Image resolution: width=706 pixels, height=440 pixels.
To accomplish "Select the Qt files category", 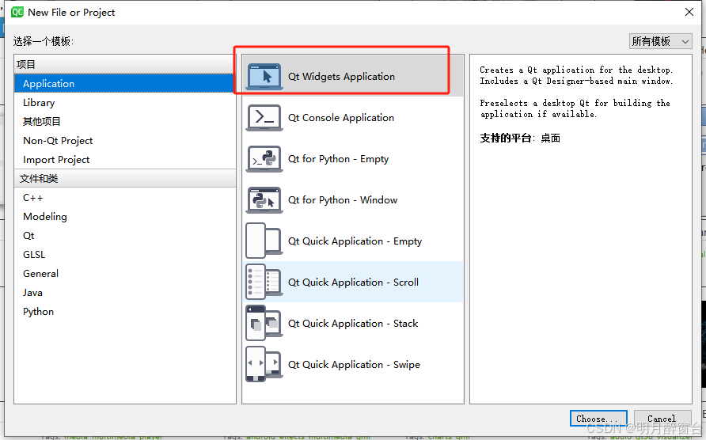I will pos(125,236).
